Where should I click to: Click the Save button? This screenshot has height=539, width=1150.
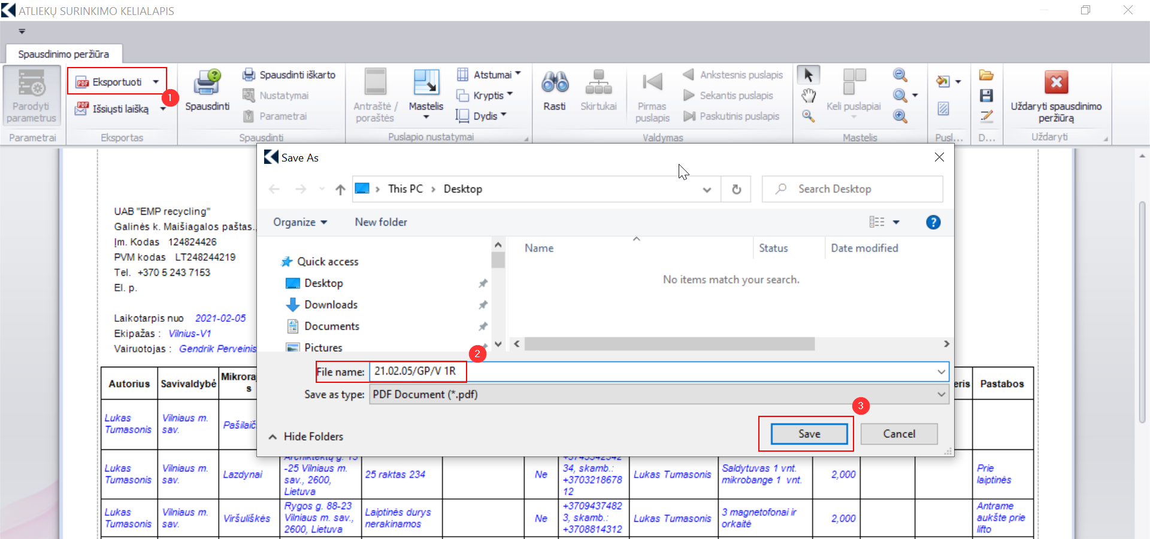(809, 434)
